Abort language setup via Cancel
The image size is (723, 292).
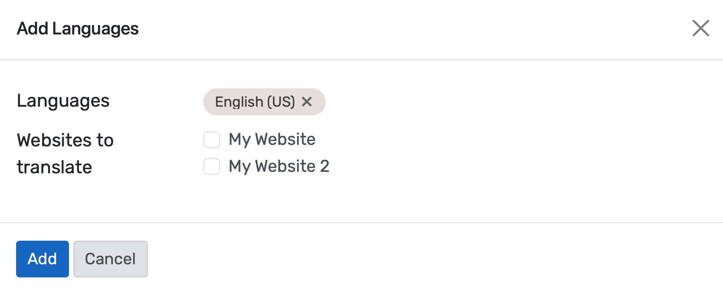[x=110, y=259]
